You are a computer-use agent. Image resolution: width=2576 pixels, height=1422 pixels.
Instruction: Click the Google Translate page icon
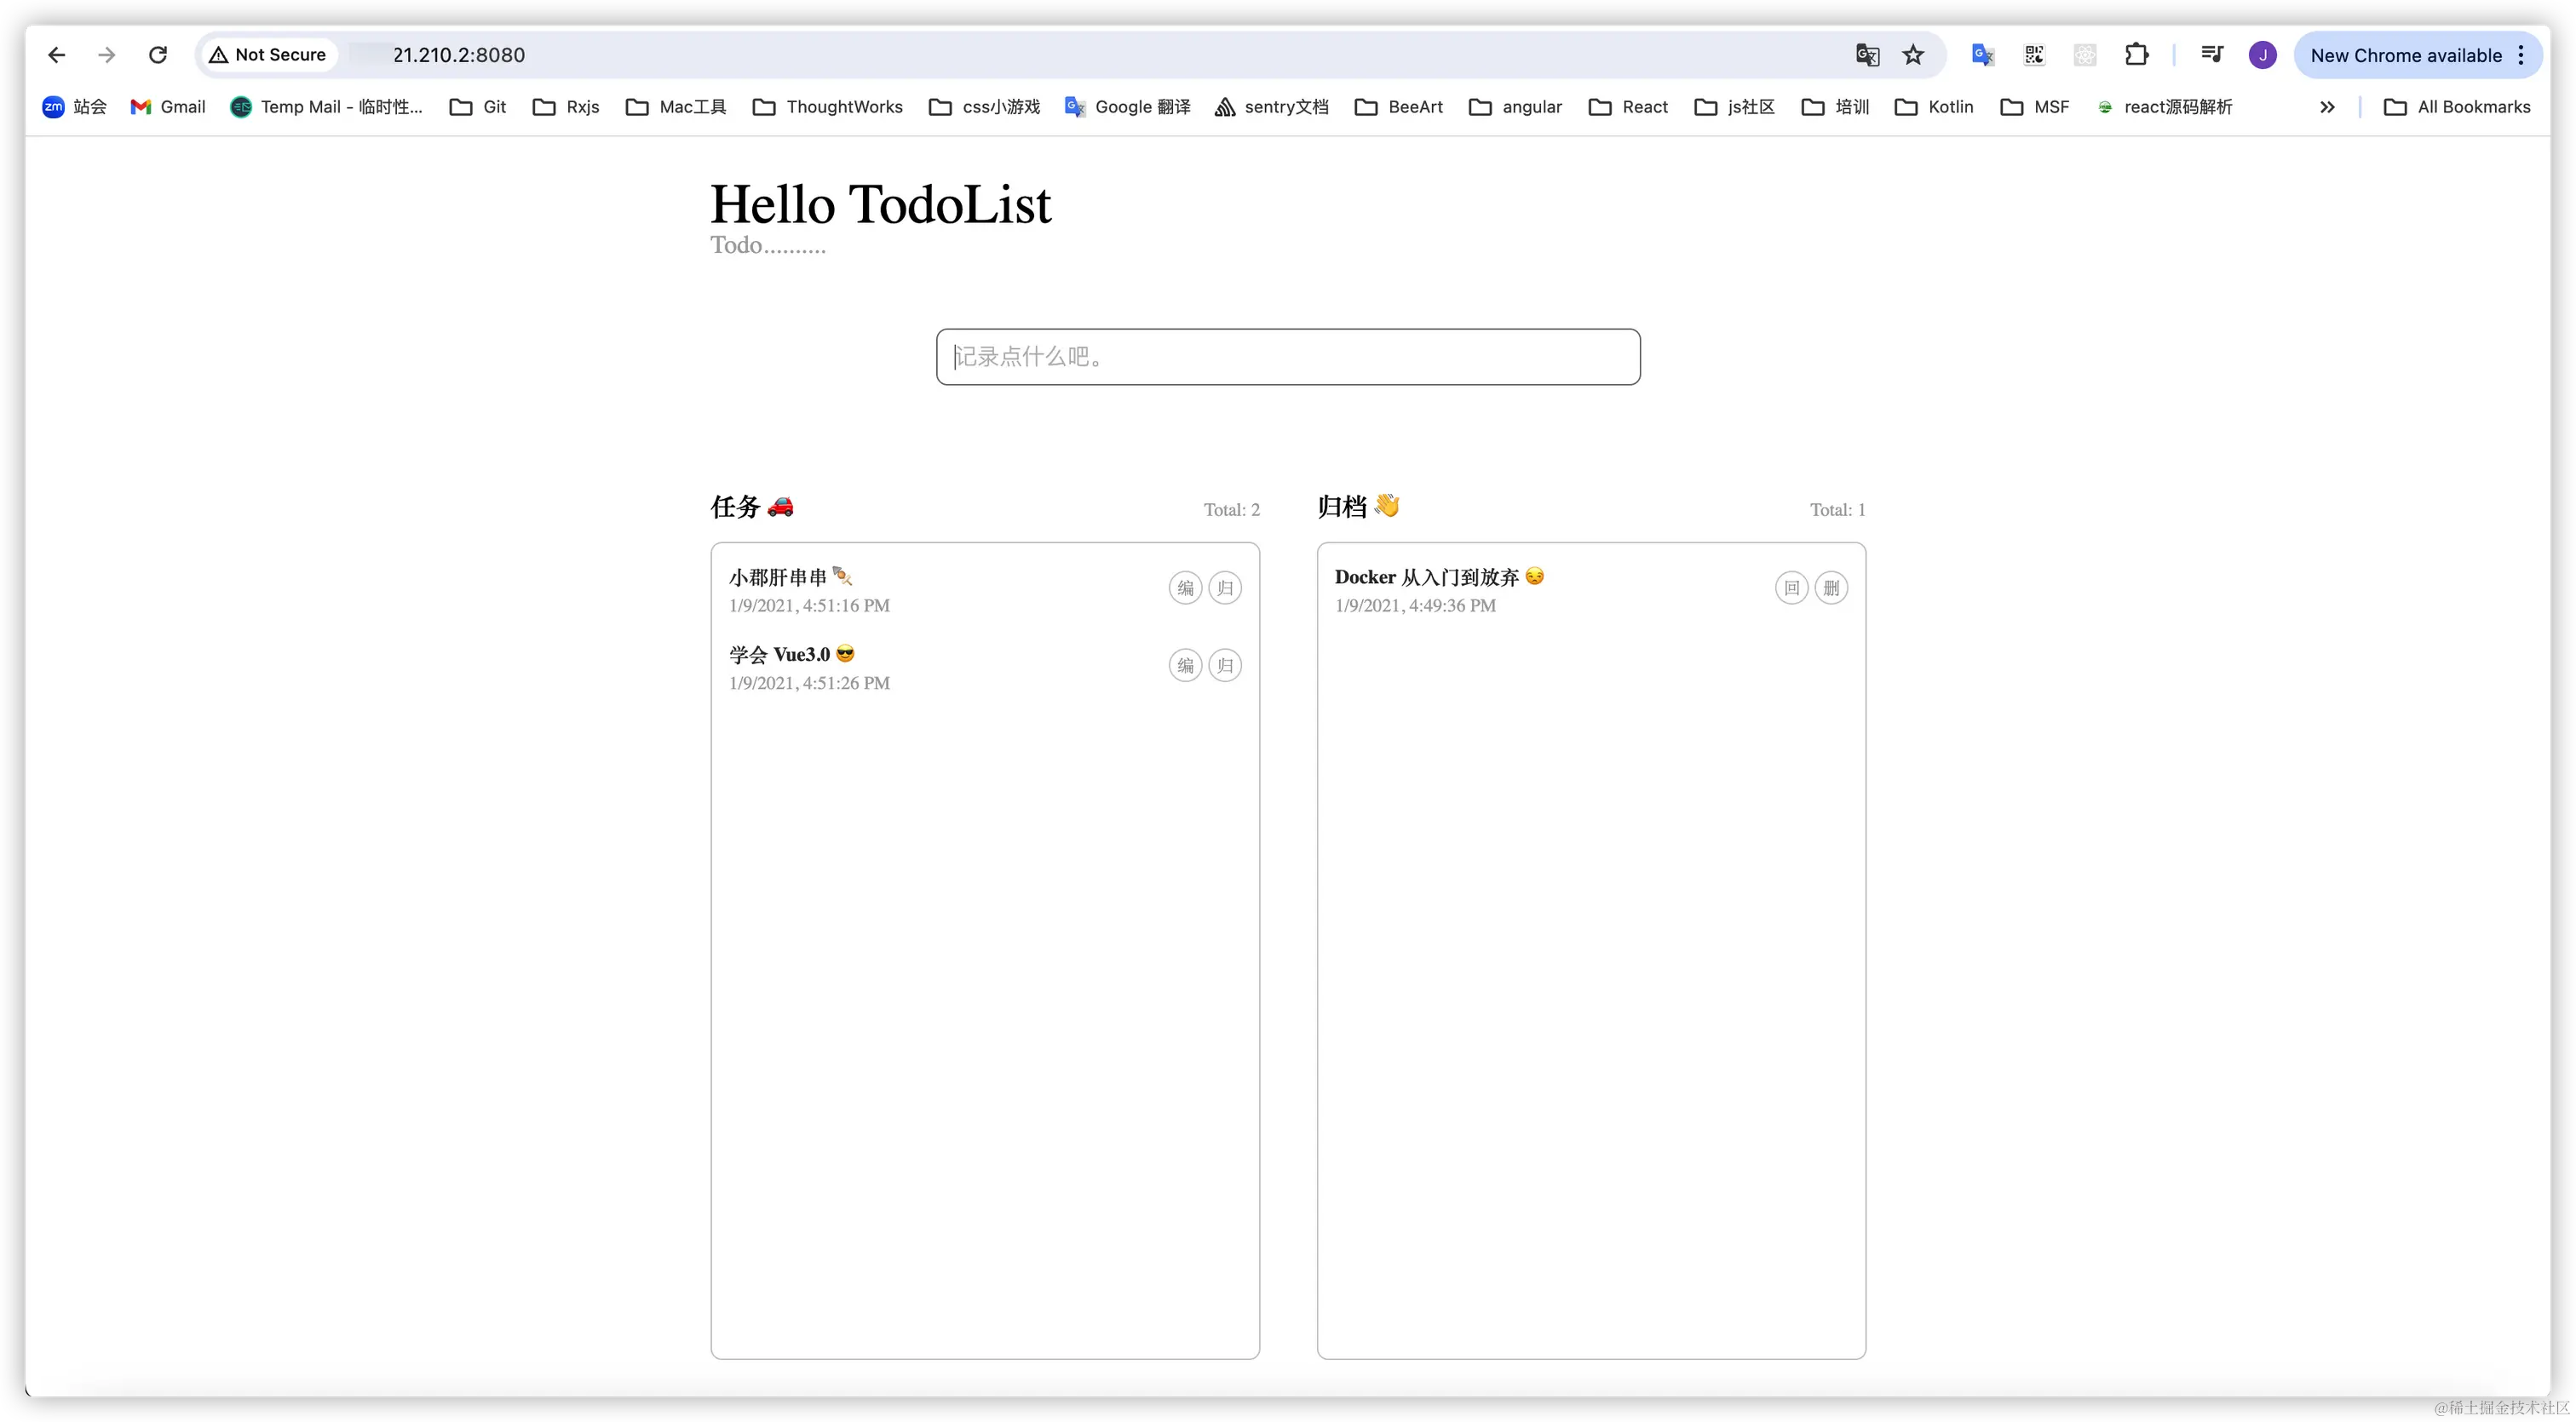click(x=1867, y=55)
